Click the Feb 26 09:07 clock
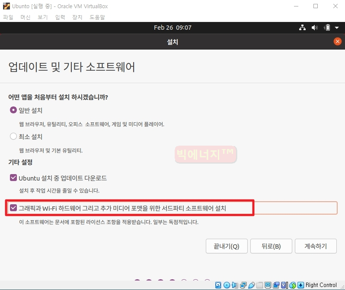The image size is (345, 290). [x=172, y=28]
